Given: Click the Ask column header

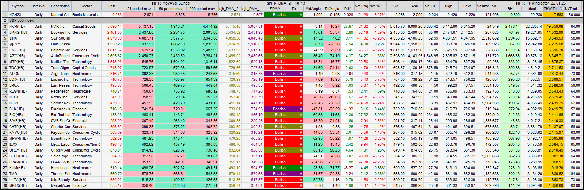Looking at the screenshot, I should (x=414, y=6).
